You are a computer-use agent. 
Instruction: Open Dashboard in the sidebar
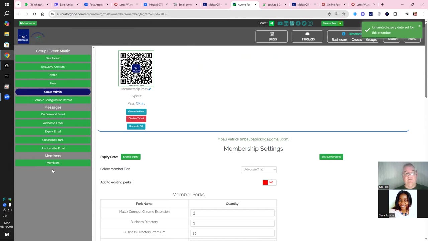53,58
